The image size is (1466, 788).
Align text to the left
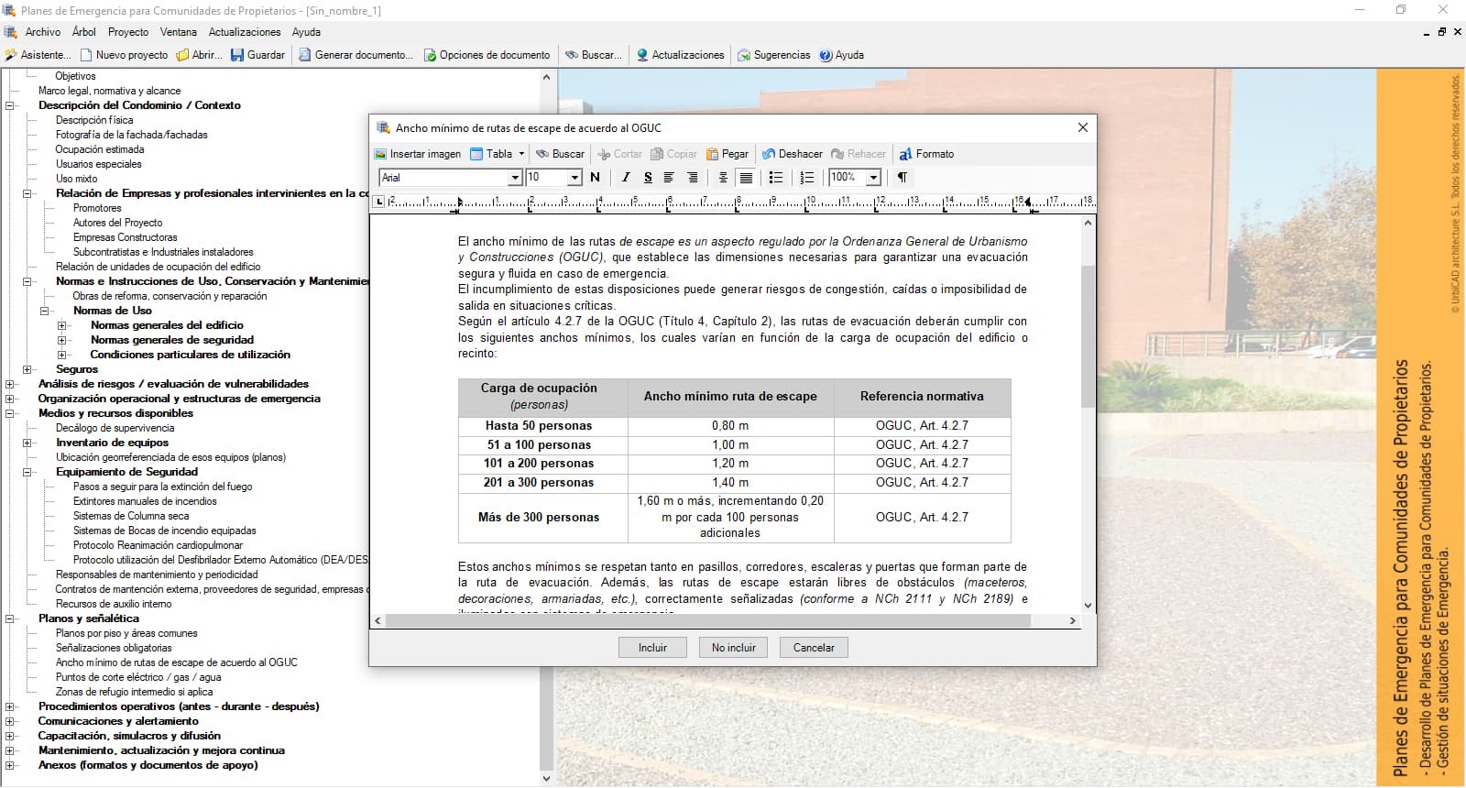[669, 178]
